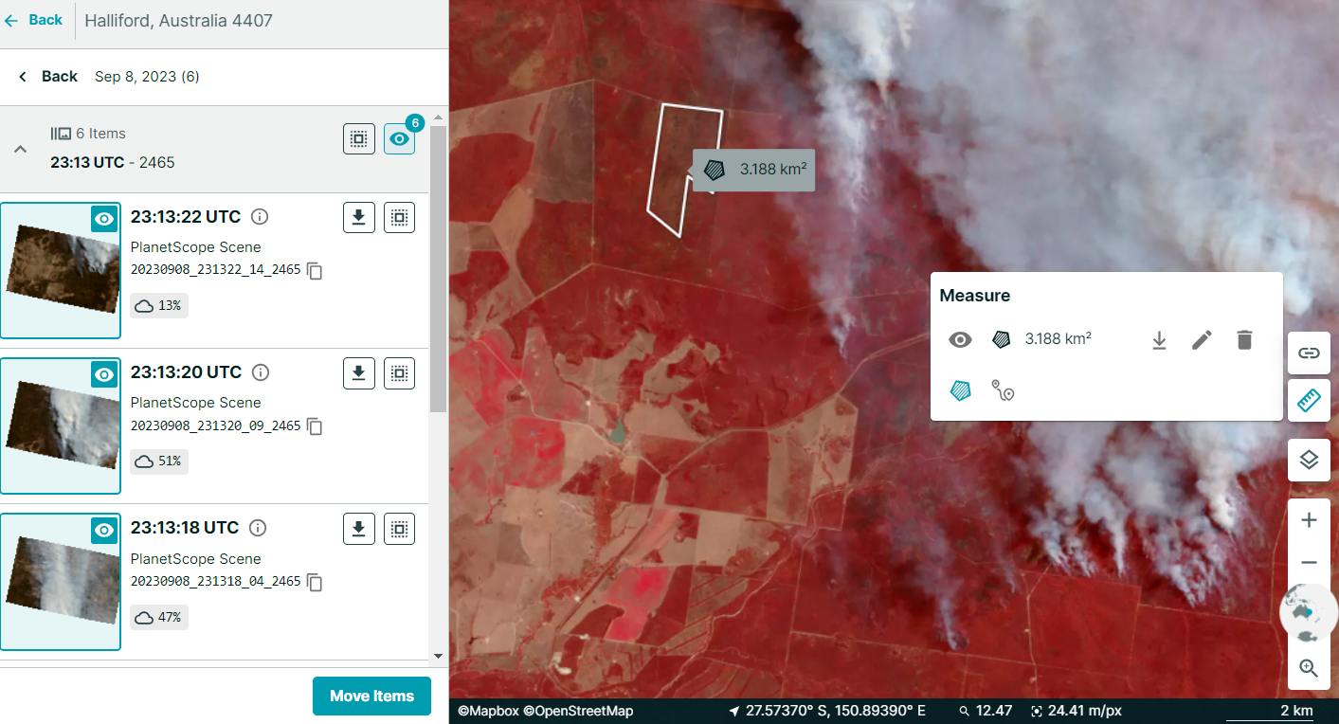The image size is (1339, 724).
Task: Collapse the 23:13 UTC item group
Action: tap(19, 149)
